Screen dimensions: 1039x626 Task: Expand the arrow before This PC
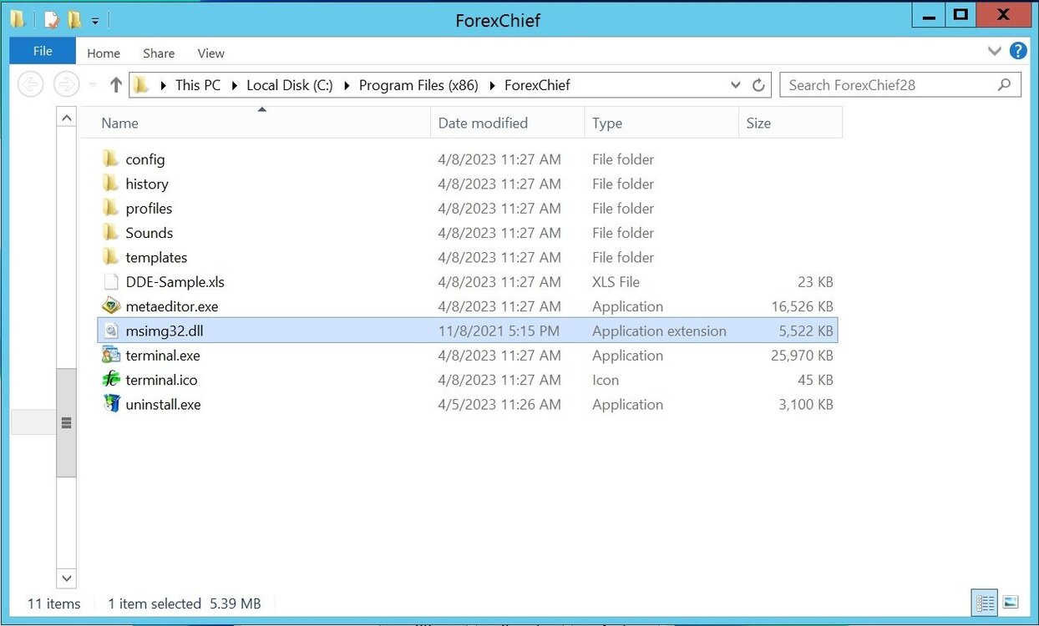(x=162, y=85)
